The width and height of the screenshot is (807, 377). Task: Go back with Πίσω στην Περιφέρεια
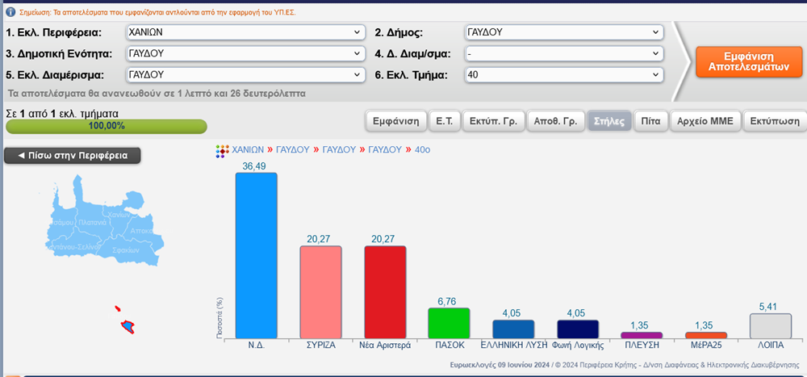73,155
